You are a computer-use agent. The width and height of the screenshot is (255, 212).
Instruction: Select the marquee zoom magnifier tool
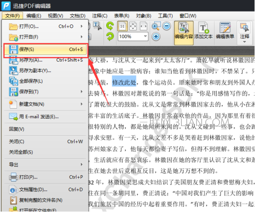156,26
